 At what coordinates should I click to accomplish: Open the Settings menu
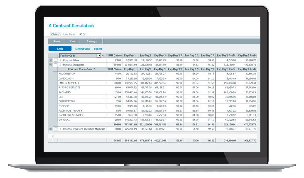(x=92, y=41)
